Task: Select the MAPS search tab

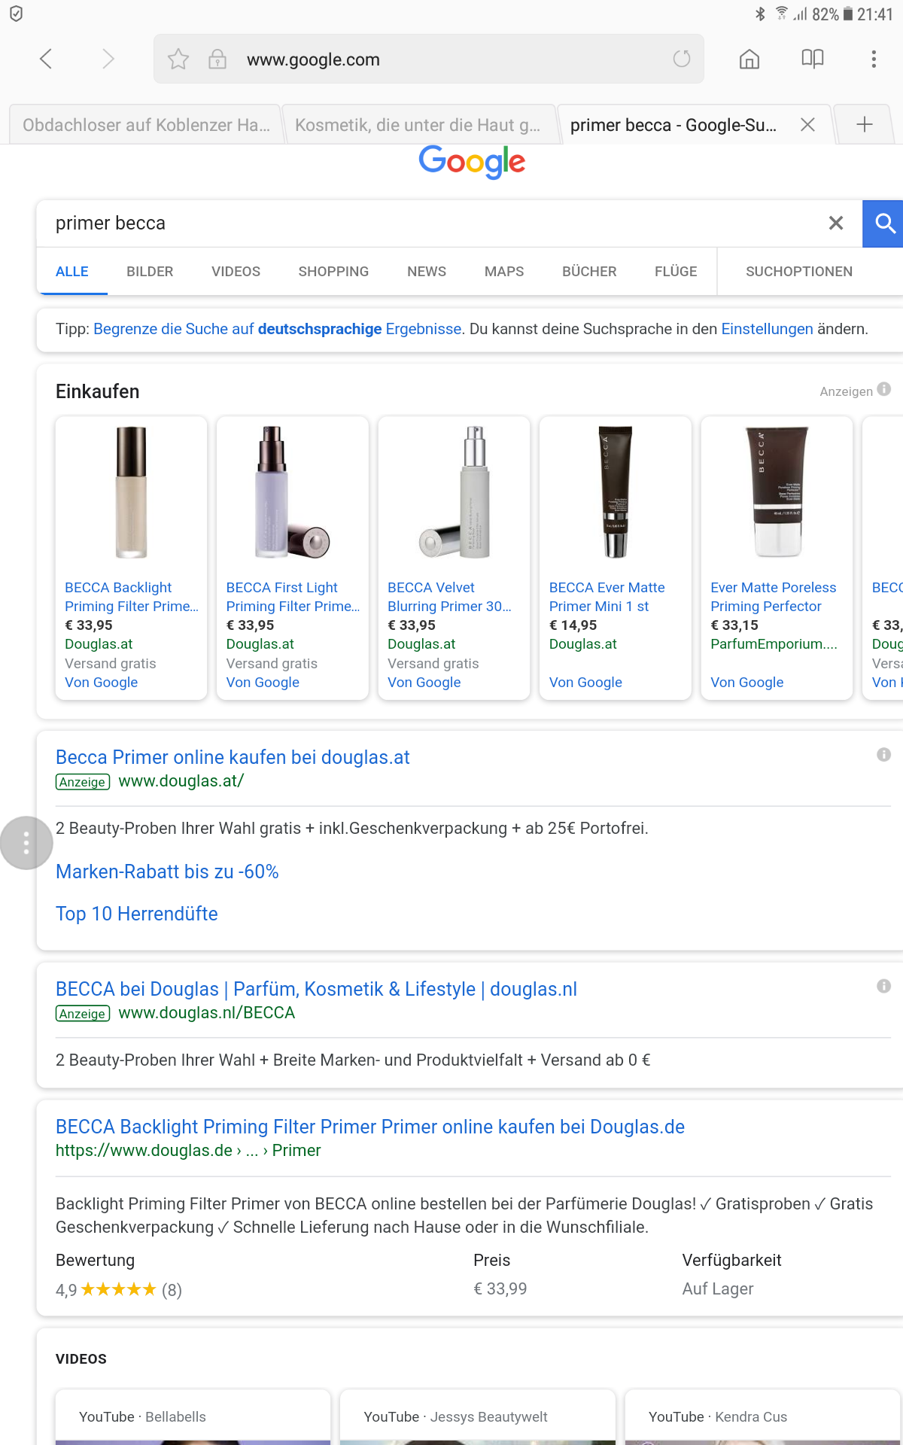Action: click(504, 272)
